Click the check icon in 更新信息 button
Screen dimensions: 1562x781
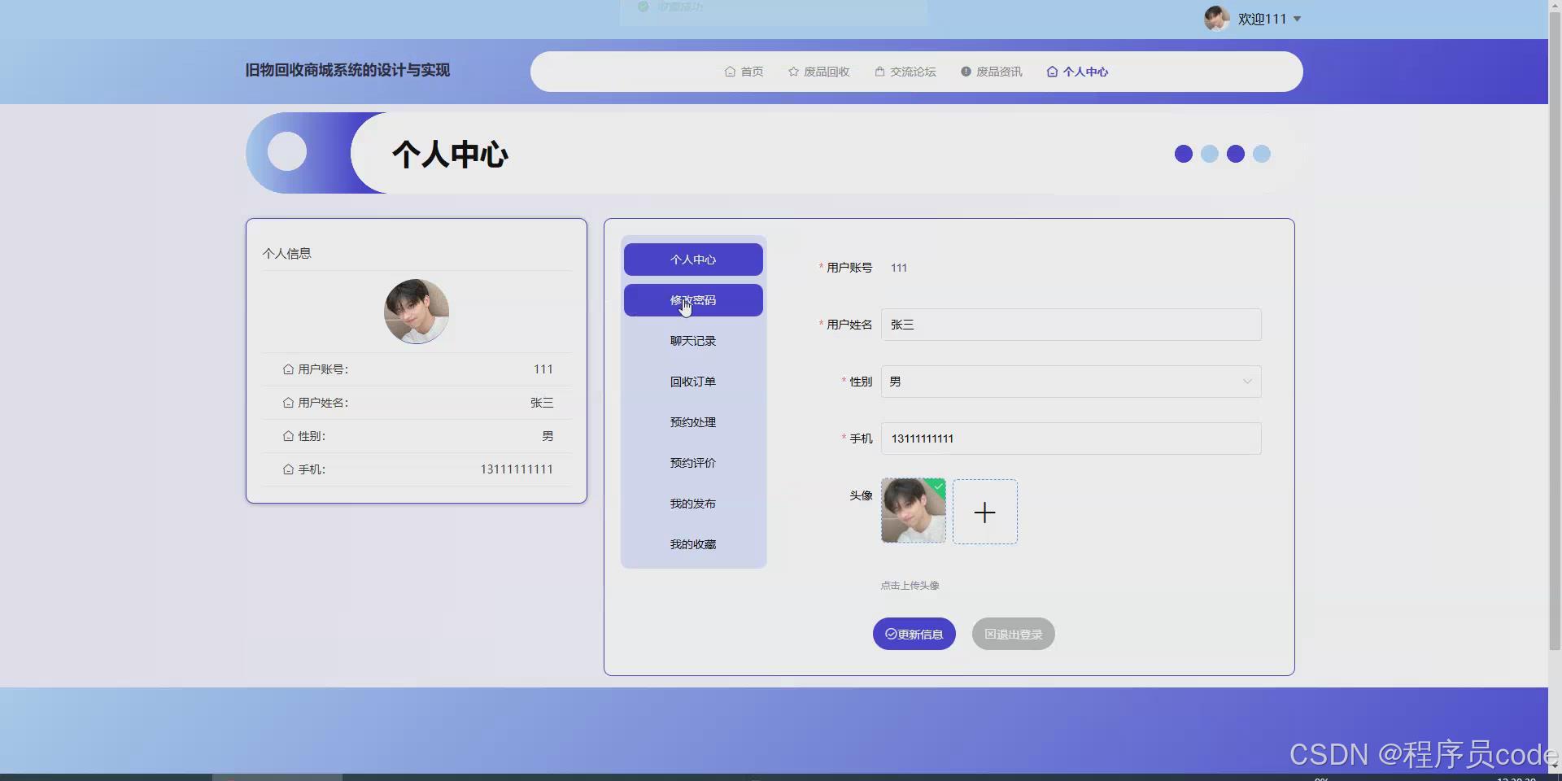click(x=891, y=634)
